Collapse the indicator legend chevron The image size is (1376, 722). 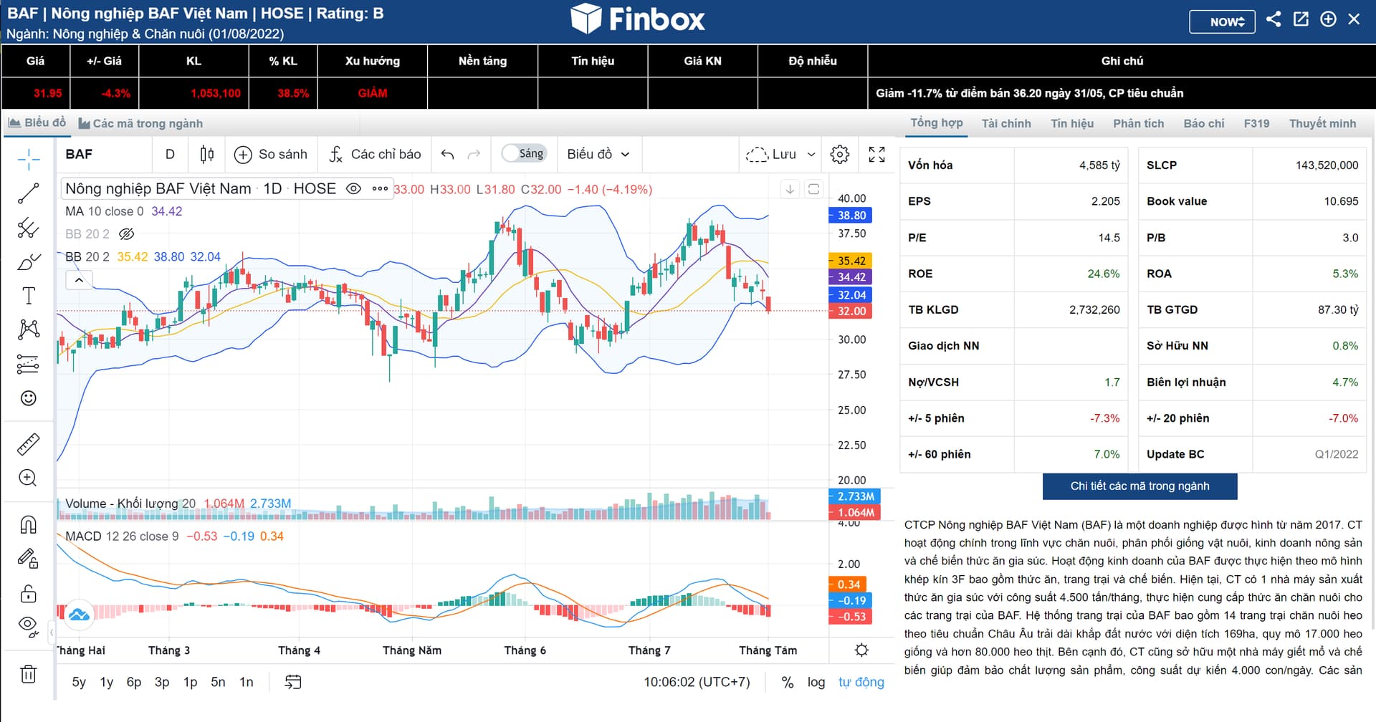(79, 280)
